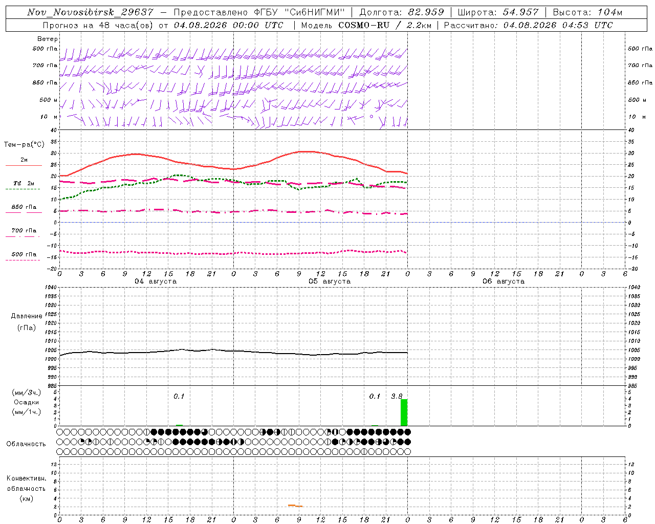Click the Давление (гПа) pressure label
The width and height of the screenshot is (655, 524).
click(27, 322)
